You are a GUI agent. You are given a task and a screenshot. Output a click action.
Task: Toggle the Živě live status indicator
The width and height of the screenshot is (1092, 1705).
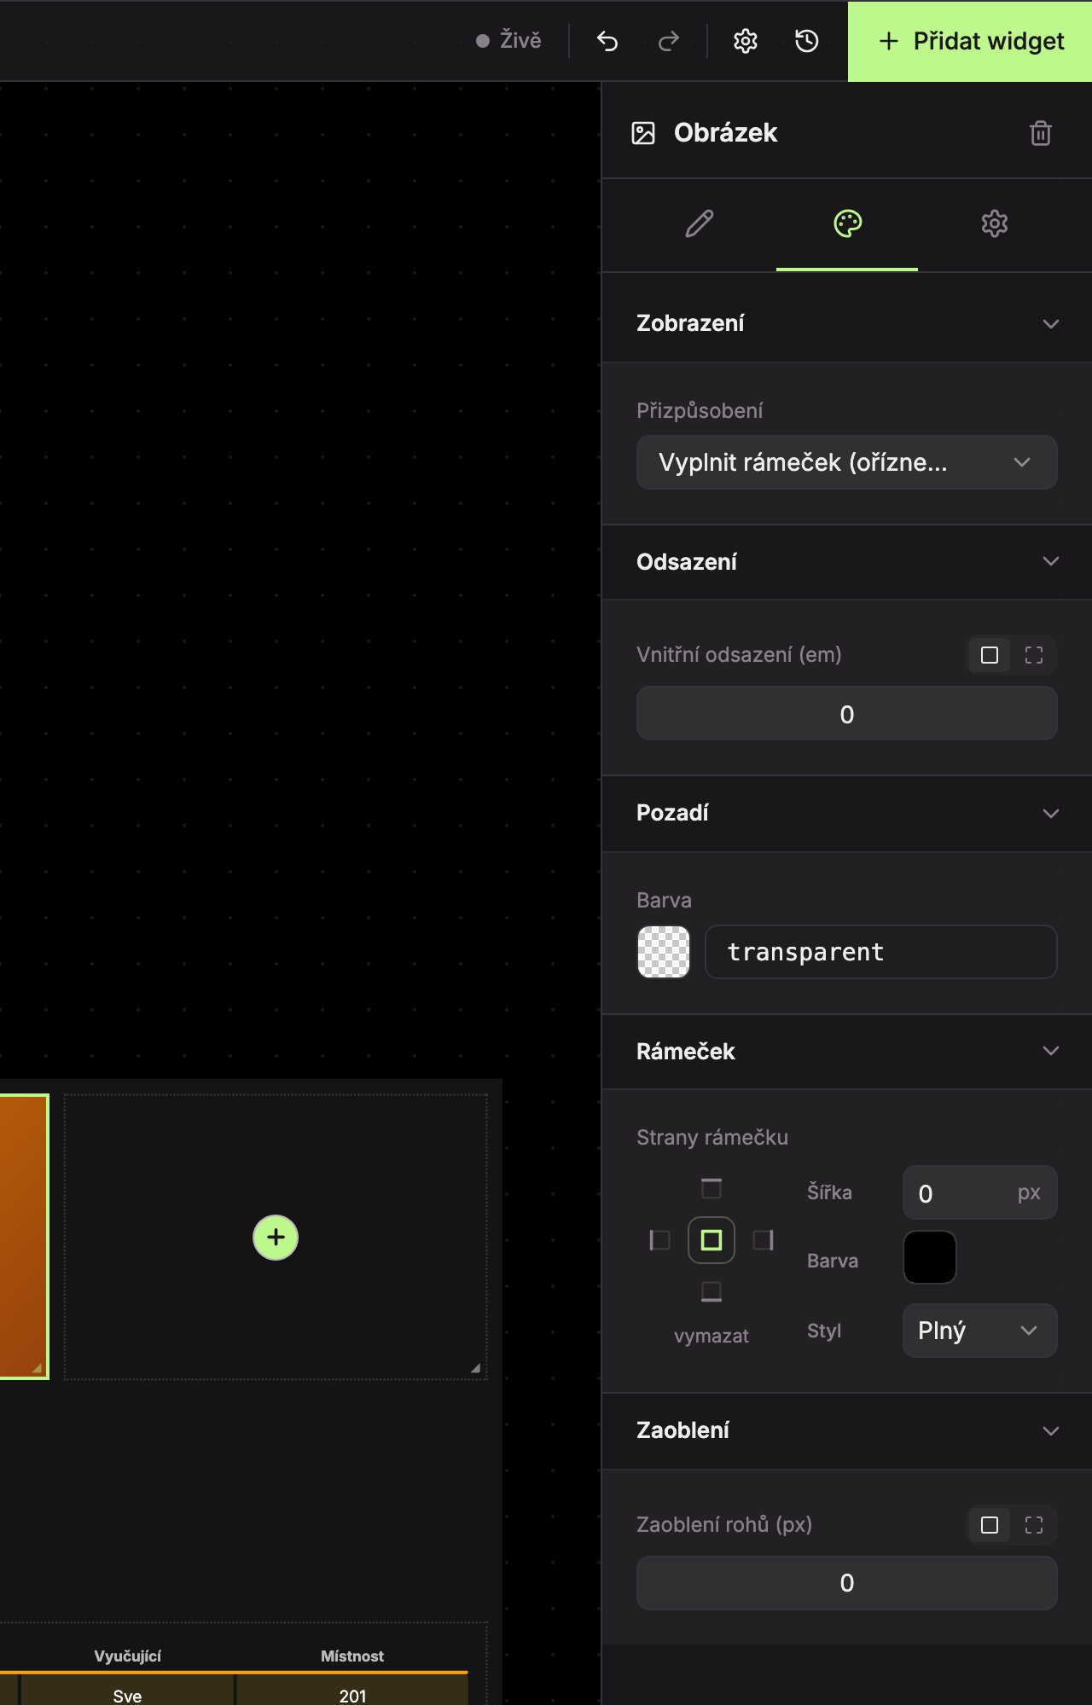508,41
